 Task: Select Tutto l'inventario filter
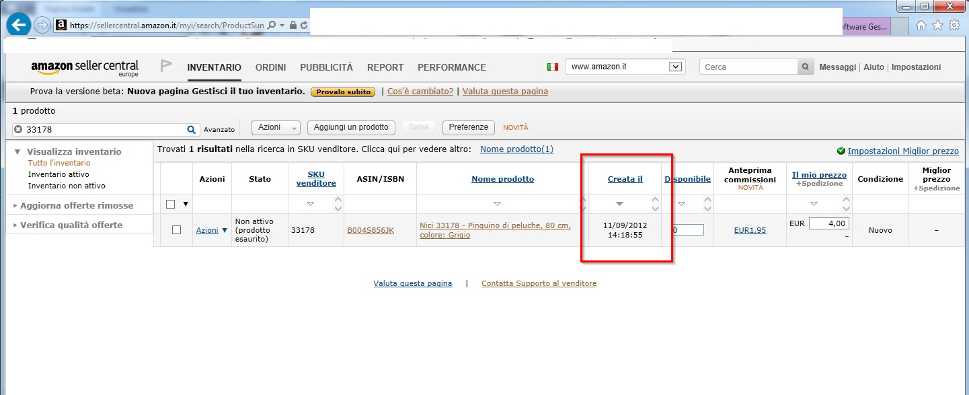(x=59, y=163)
